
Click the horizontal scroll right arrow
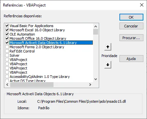click(90, 84)
